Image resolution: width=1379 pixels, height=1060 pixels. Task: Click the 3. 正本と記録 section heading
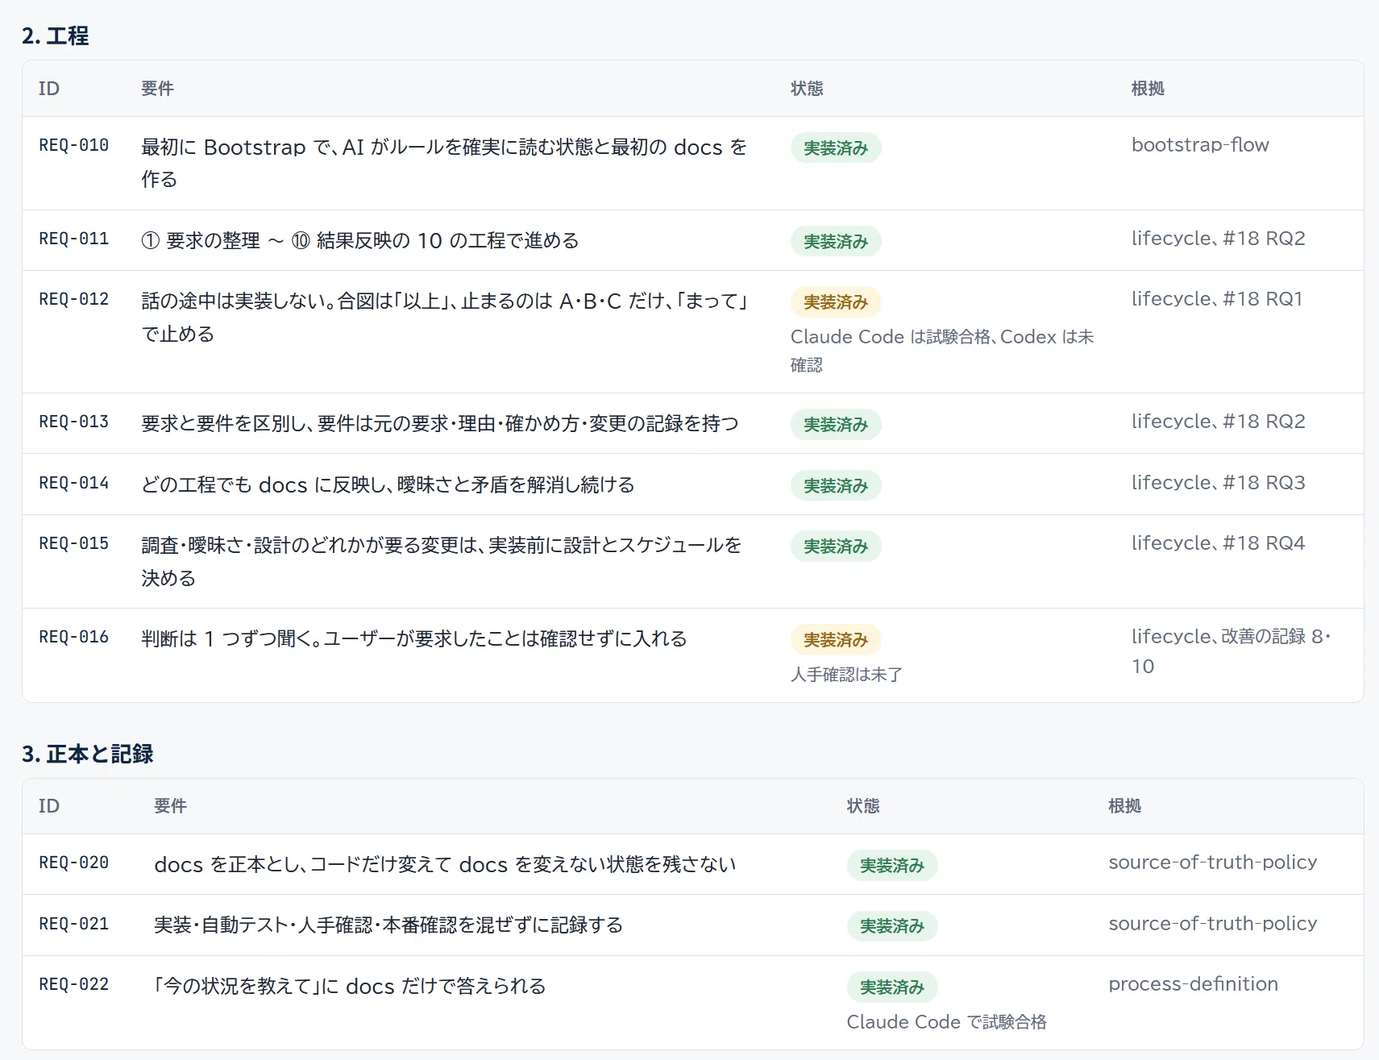pyautogui.click(x=88, y=754)
